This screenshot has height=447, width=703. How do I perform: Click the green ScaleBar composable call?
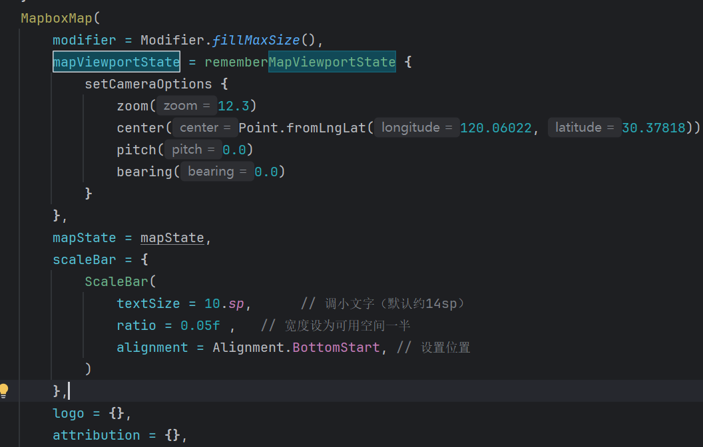pos(116,281)
